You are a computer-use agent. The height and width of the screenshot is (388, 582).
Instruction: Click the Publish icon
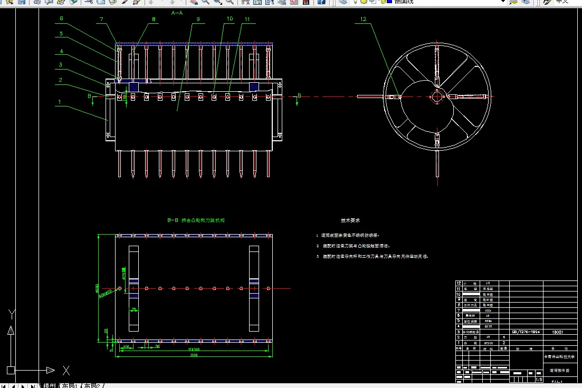(x=61, y=2)
